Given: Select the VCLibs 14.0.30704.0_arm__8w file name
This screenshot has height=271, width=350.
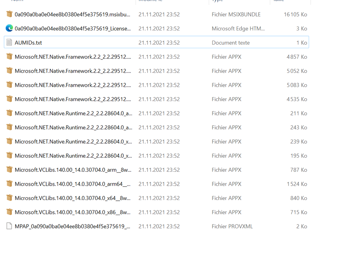Looking at the screenshot, I should tap(73, 170).
